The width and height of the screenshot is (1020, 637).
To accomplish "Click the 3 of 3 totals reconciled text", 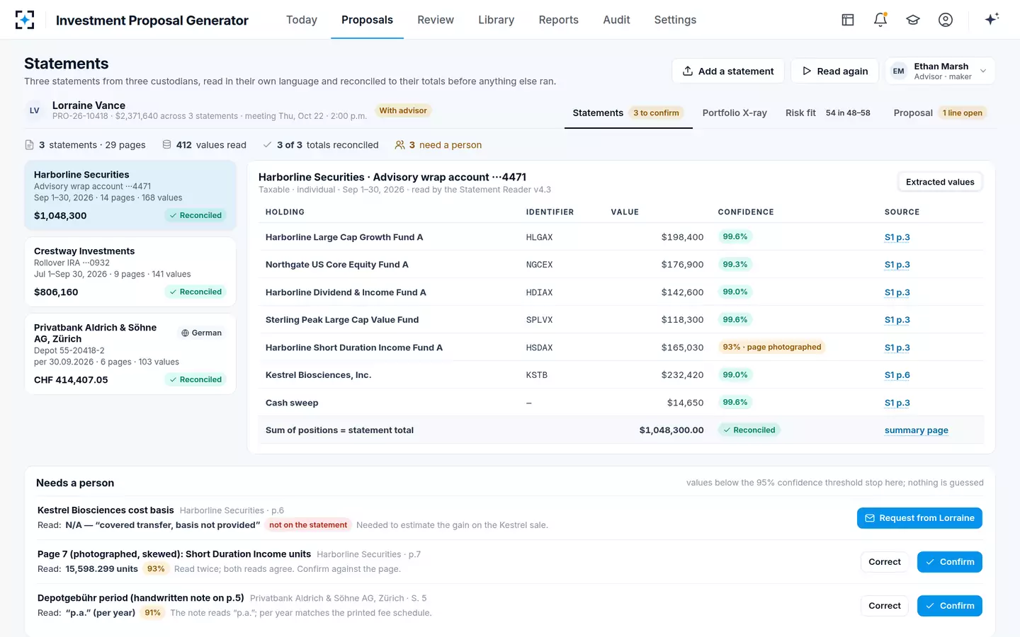I will pyautogui.click(x=327, y=145).
